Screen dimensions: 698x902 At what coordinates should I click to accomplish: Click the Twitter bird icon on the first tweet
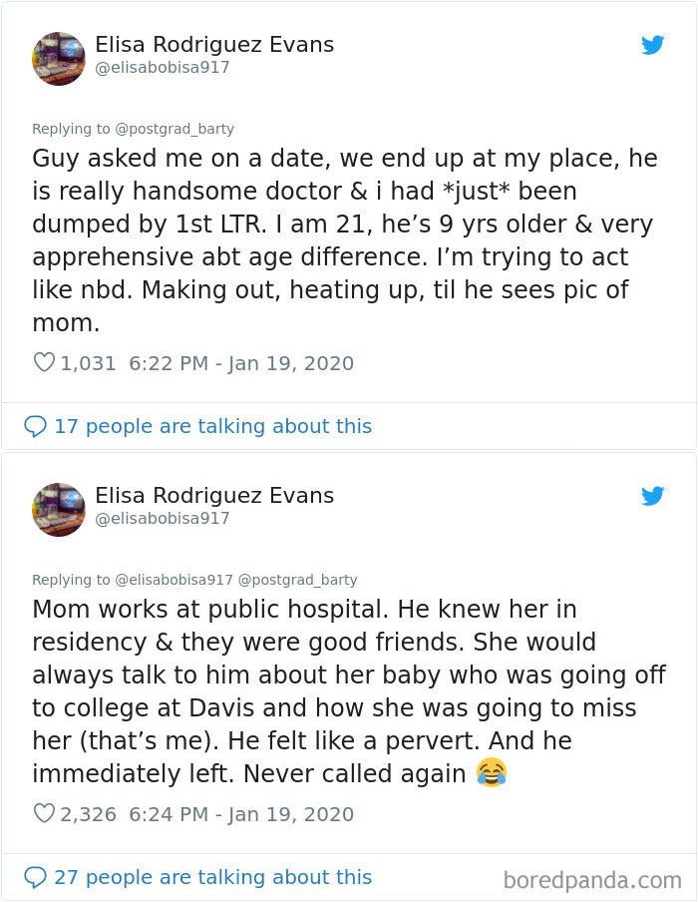pos(653,46)
